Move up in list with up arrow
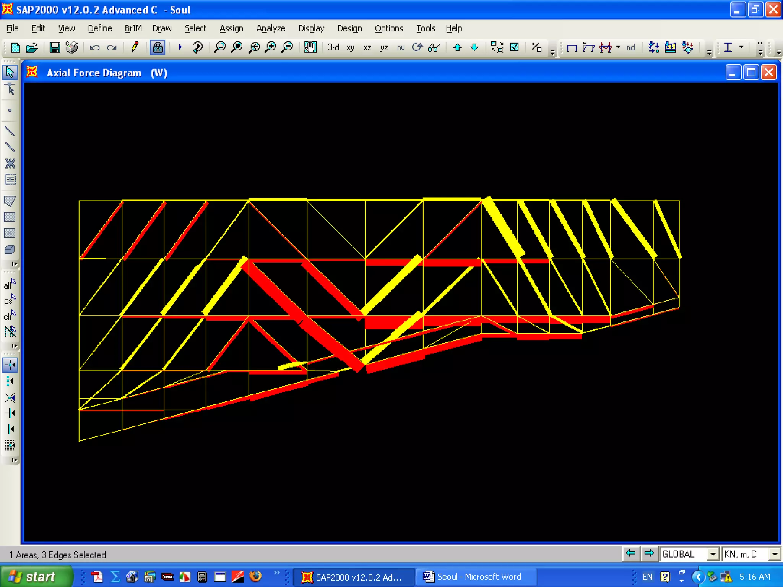 457,47
